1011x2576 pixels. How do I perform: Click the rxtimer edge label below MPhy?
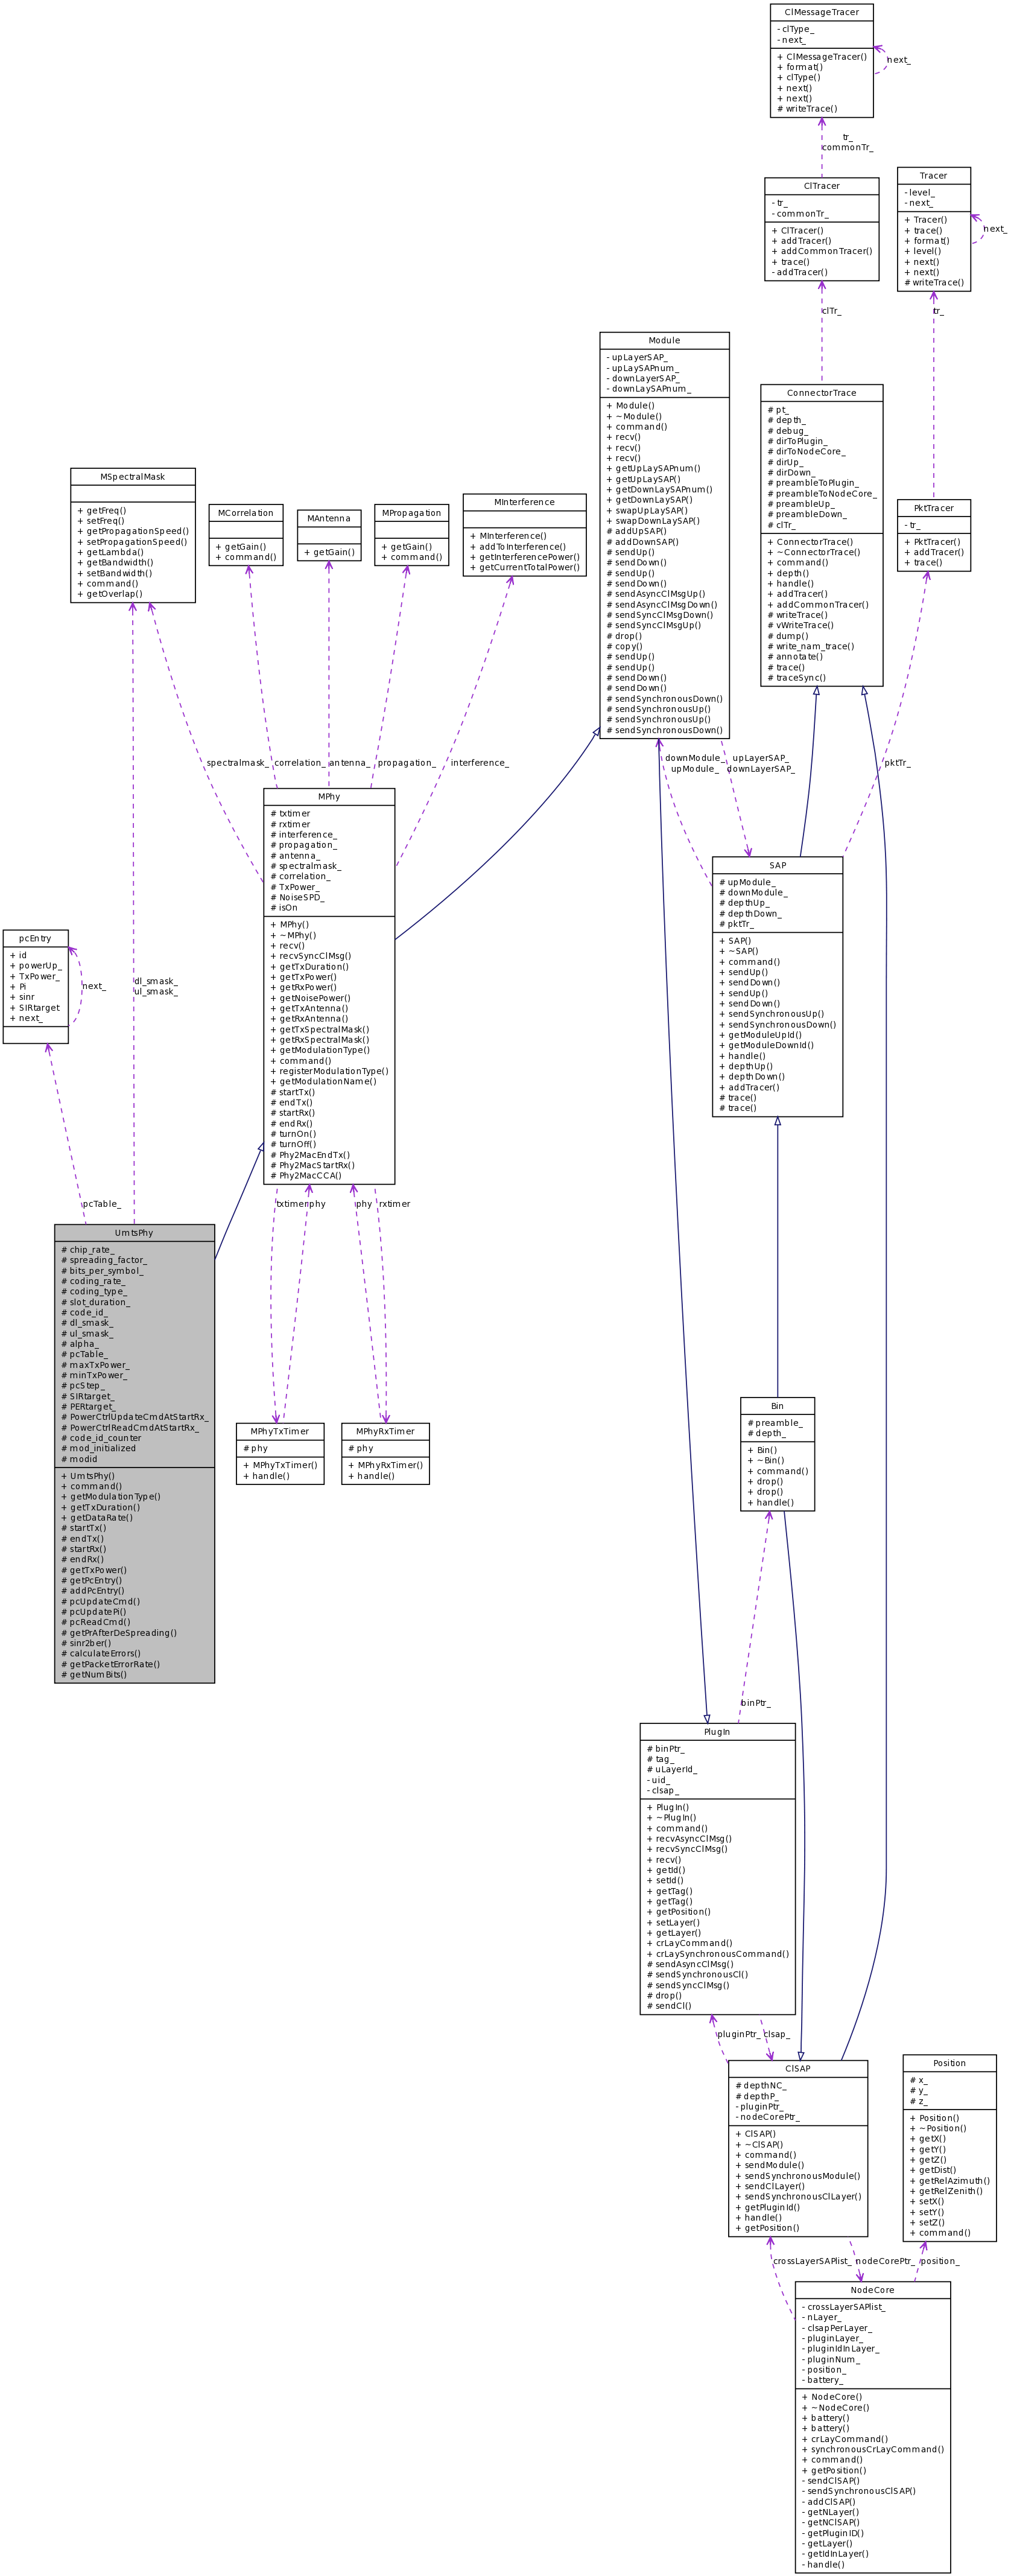click(394, 1204)
